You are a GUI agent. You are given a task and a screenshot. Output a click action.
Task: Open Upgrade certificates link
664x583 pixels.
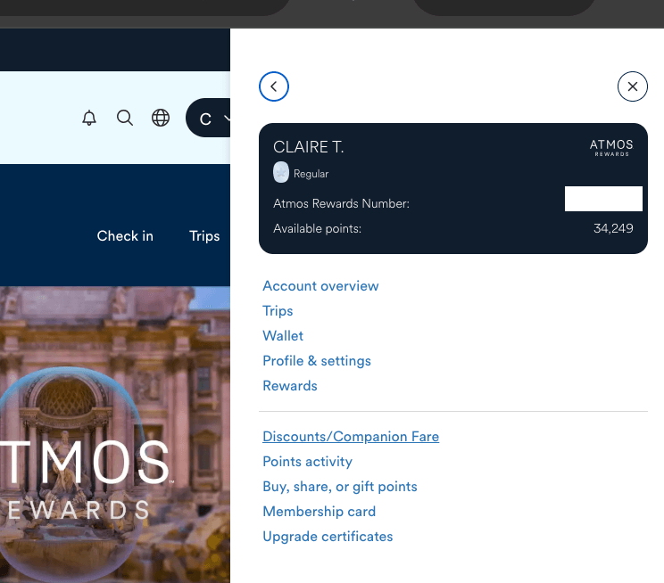(328, 537)
